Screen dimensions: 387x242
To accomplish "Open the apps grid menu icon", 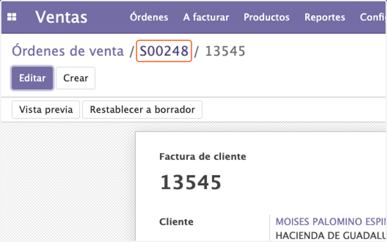I will [x=12, y=17].
